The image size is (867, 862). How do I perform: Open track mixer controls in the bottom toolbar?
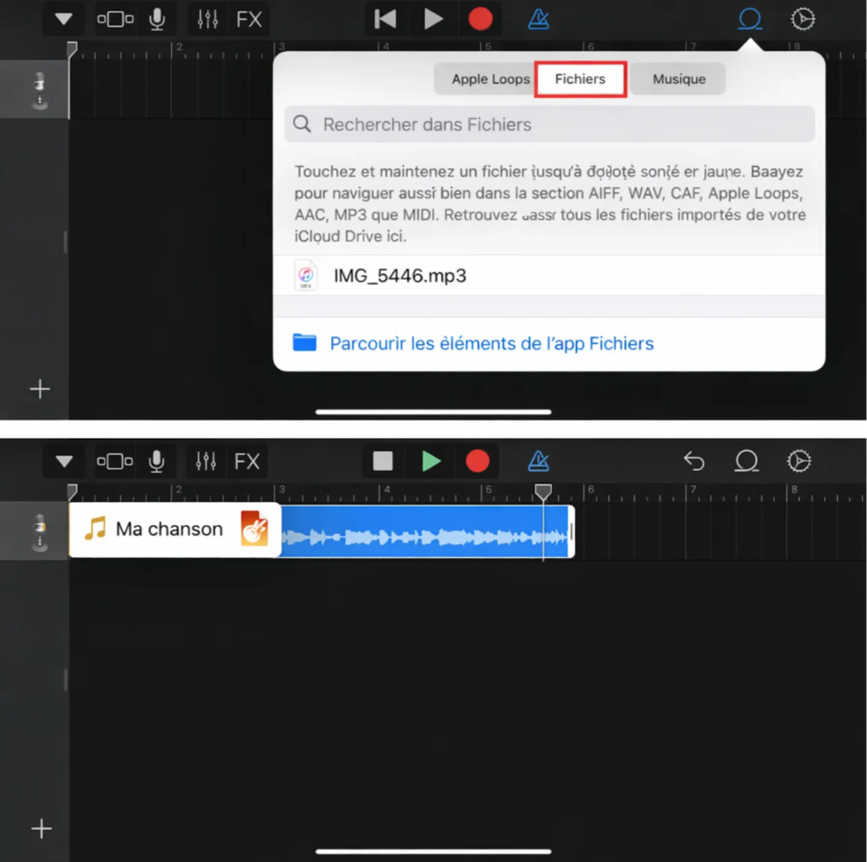[206, 461]
